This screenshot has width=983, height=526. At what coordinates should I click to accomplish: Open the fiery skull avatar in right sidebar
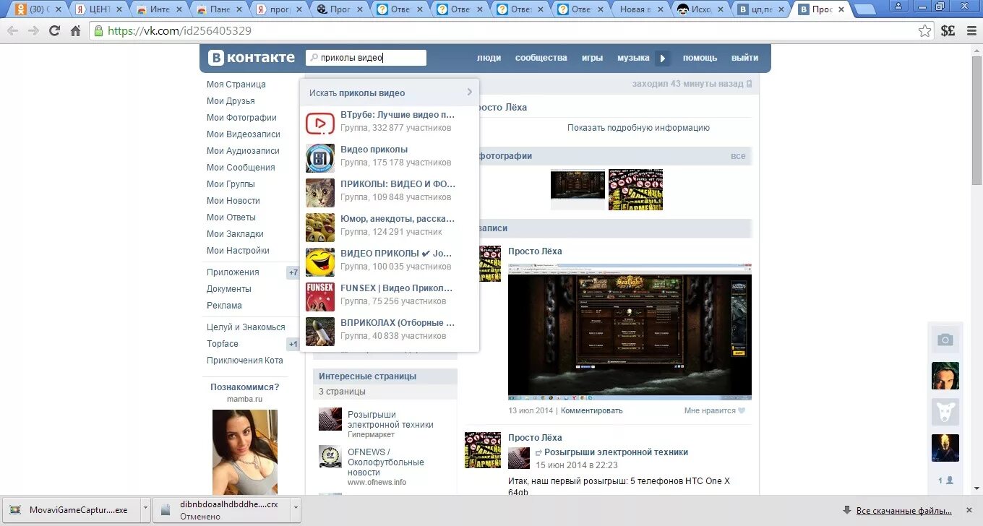pyautogui.click(x=945, y=448)
